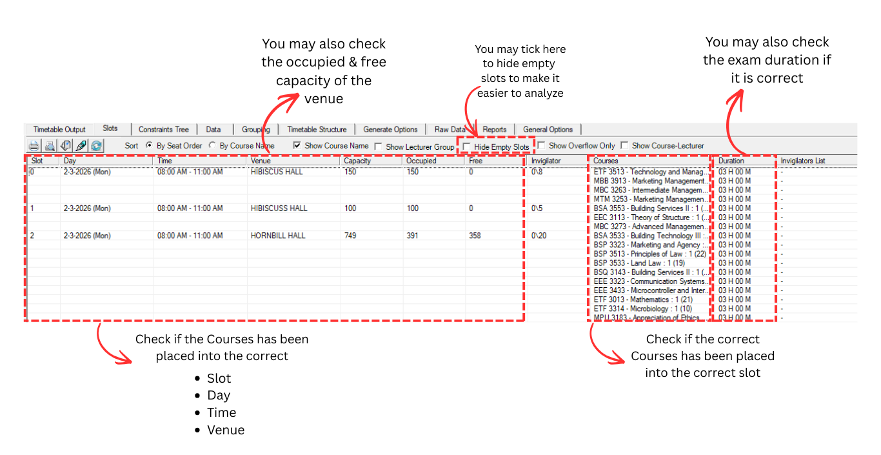Click capacity value 749
Image resolution: width=881 pixels, height=455 pixels.
tap(350, 236)
